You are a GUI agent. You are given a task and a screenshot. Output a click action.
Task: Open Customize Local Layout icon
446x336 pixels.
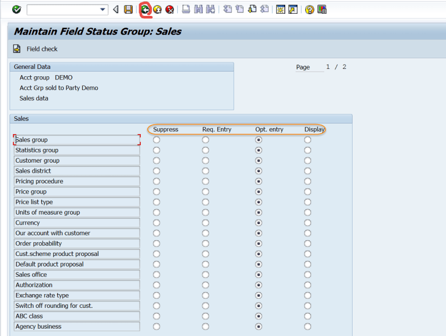pos(322,10)
